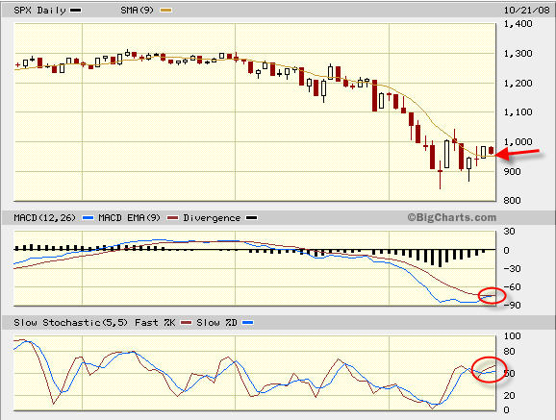The image size is (556, 420).
Task: Click the orange SMA(9) legend swatch
Action: (x=165, y=11)
